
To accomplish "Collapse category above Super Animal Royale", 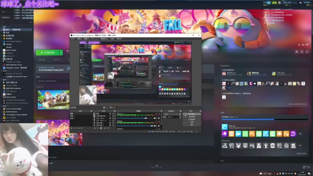I will 2,106.
